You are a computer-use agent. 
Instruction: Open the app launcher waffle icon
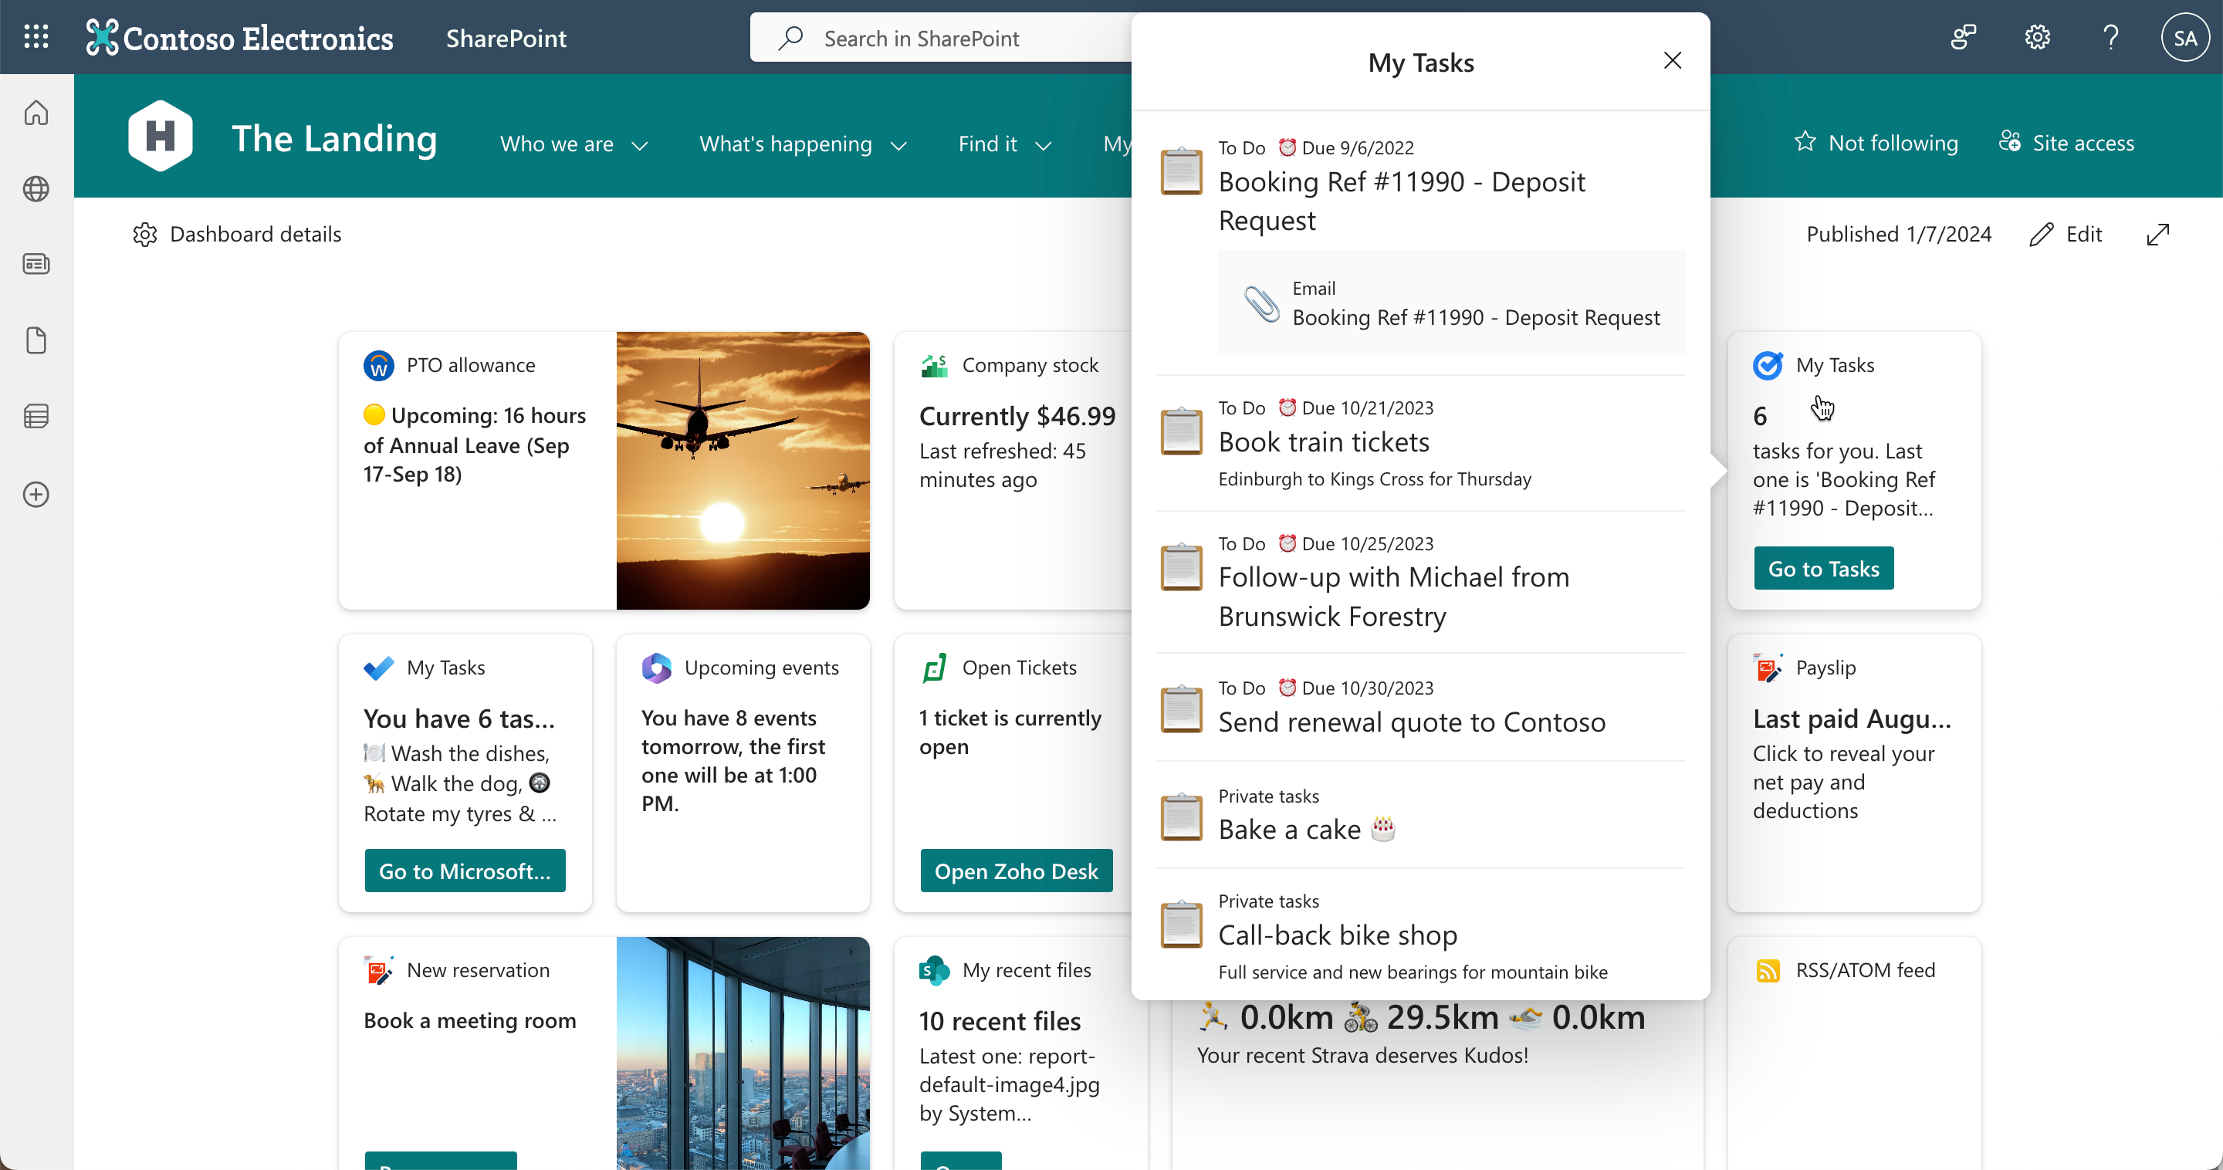point(36,37)
